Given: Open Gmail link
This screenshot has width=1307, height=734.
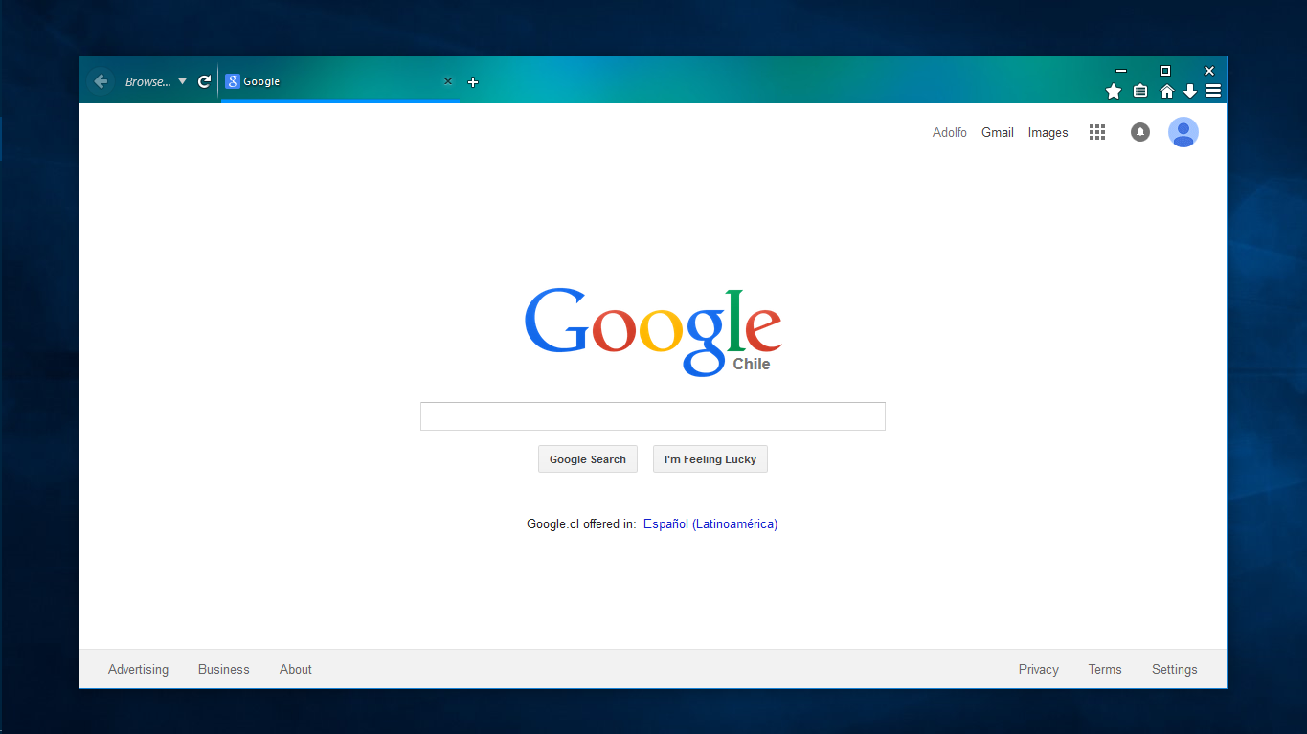Looking at the screenshot, I should point(998,133).
